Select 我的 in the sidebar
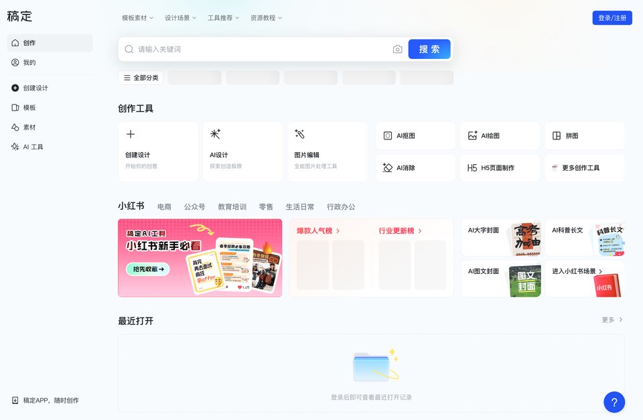643x420 pixels. [50, 62]
